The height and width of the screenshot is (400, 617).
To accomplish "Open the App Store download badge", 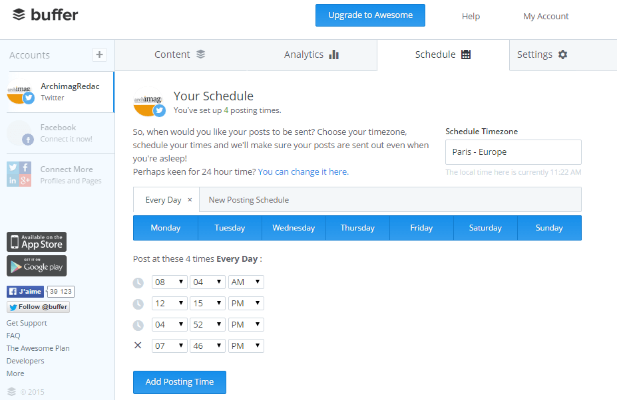I will pyautogui.click(x=37, y=242).
